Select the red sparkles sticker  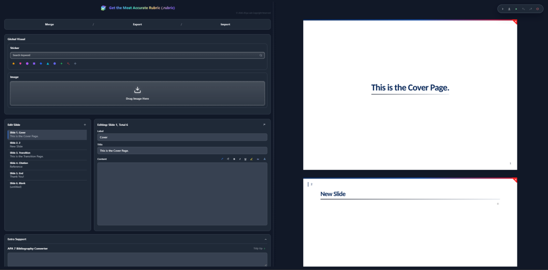(x=68, y=64)
